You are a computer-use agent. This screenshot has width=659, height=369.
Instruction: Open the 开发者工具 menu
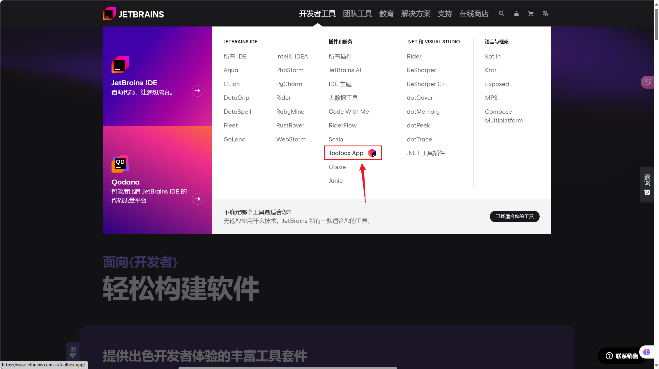click(317, 14)
